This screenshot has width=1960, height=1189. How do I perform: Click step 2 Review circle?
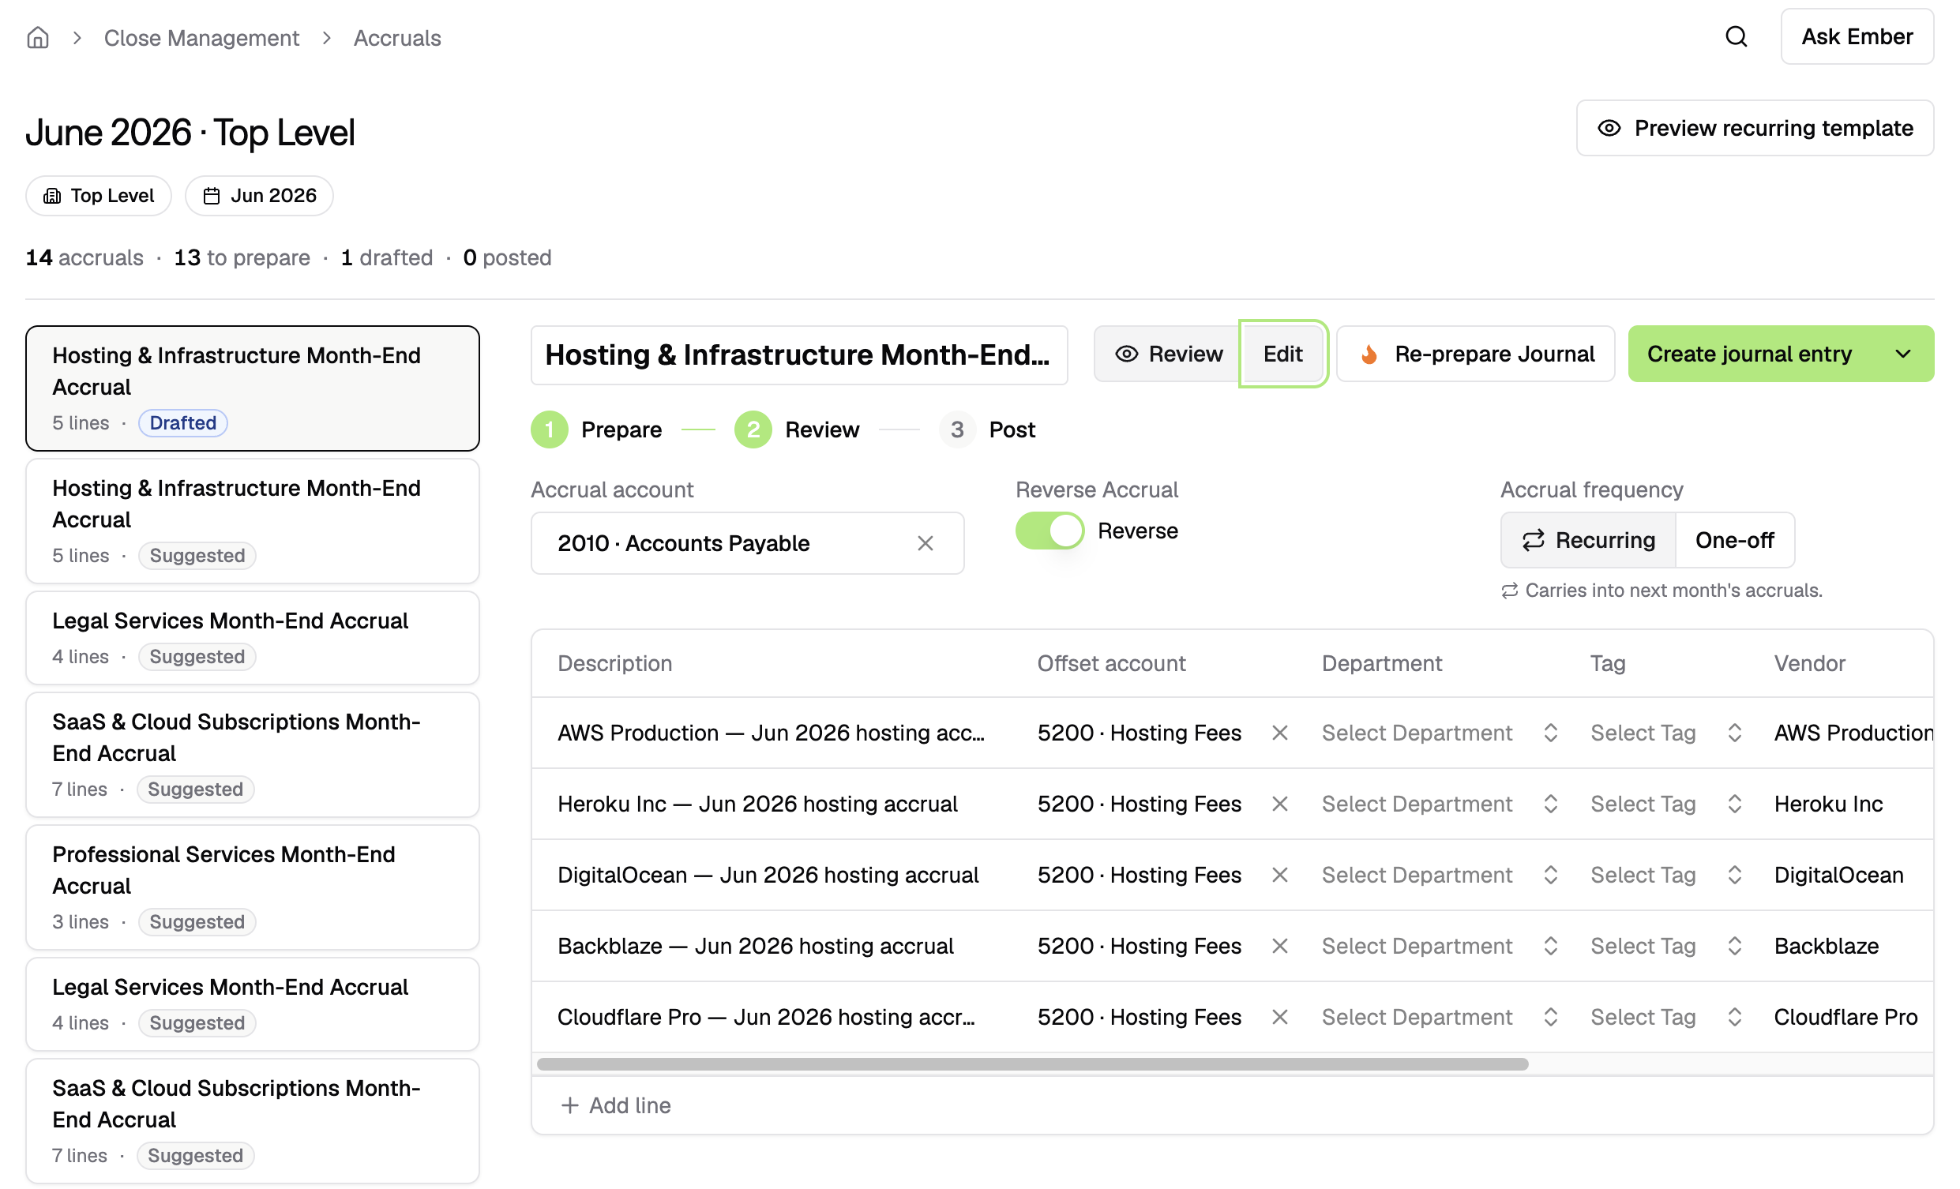pyautogui.click(x=753, y=429)
